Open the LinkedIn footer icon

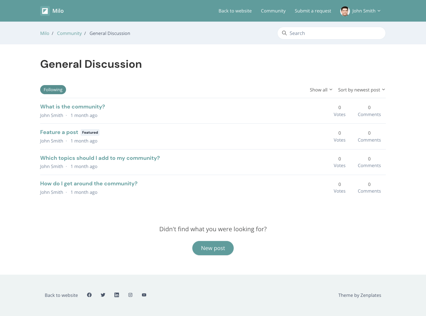117,295
